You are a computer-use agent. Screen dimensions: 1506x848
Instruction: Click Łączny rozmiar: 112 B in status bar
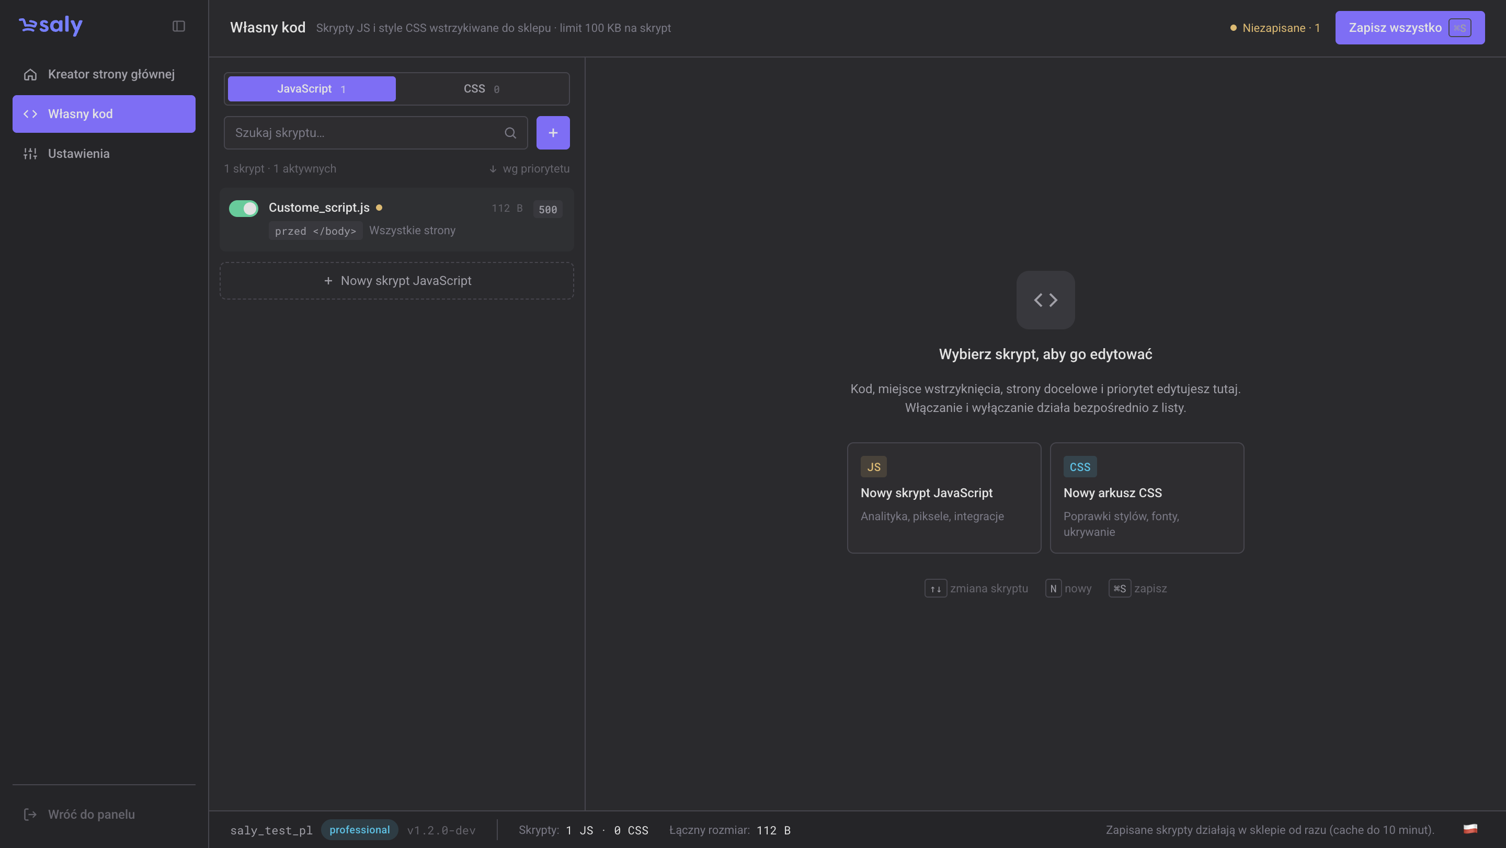[x=730, y=830]
